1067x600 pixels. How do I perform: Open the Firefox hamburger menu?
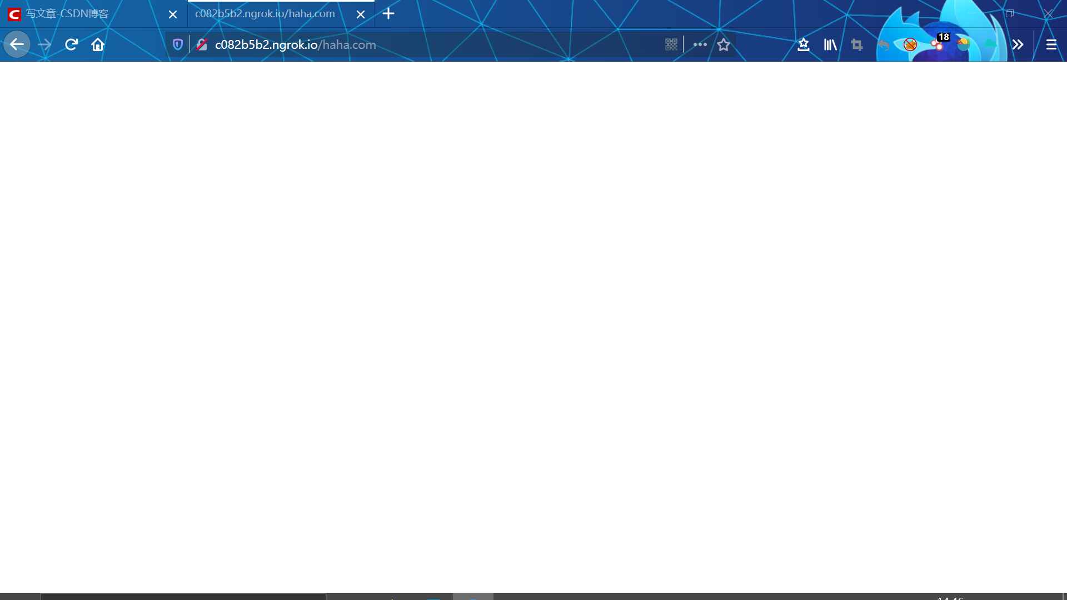pos(1051,44)
